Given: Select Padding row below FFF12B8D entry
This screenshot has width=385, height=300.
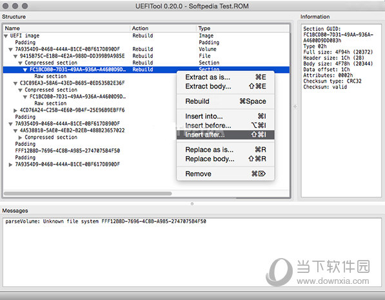Looking at the screenshot, I should 25,157.
